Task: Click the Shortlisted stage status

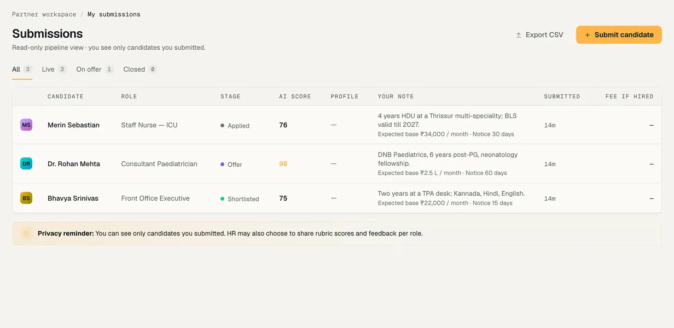Action: tap(240, 199)
